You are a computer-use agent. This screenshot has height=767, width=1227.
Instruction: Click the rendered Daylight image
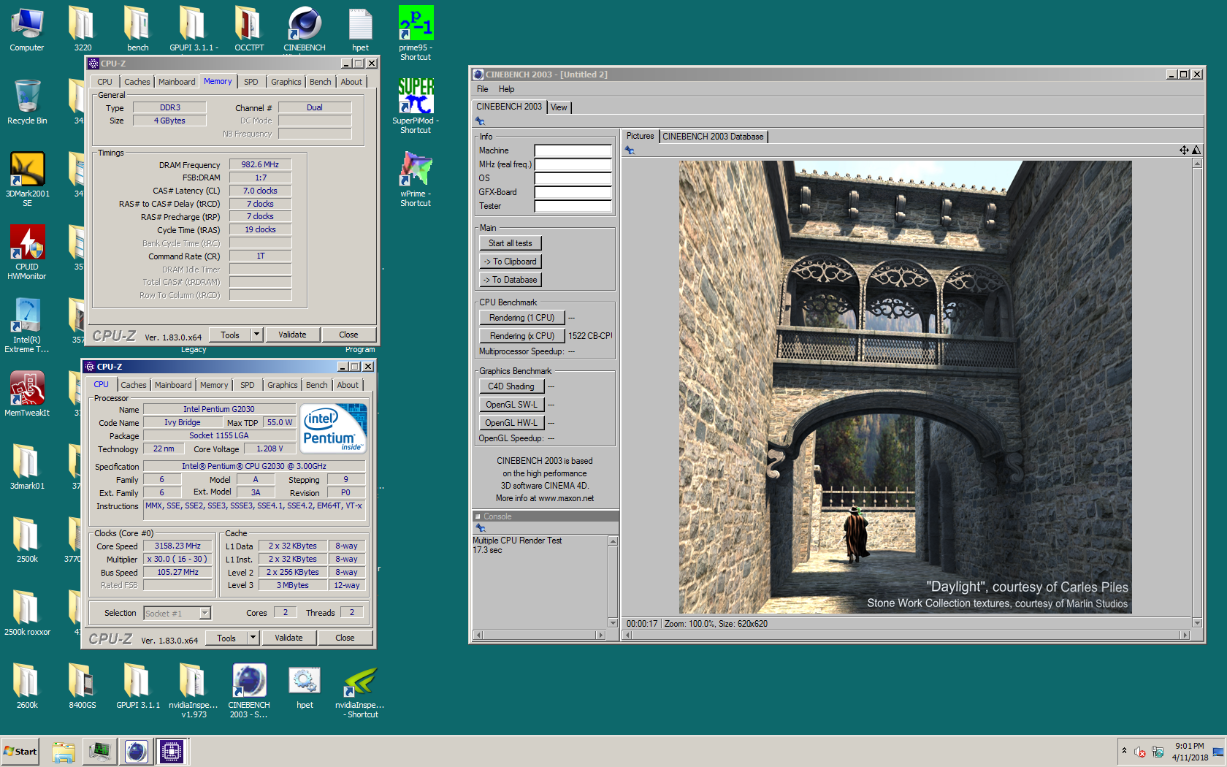905,387
